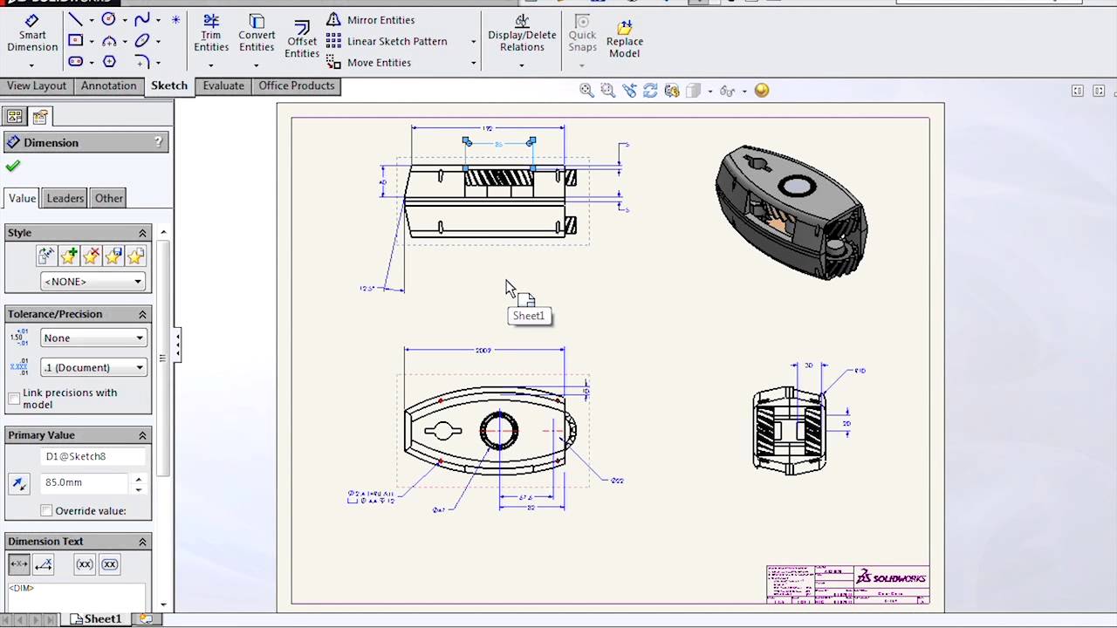Click Load Style icon
1117x628 pixels.
point(134,256)
